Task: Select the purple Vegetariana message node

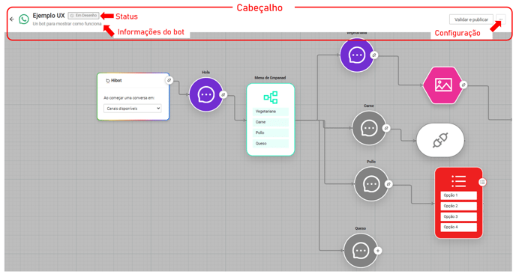Action: coord(357,55)
